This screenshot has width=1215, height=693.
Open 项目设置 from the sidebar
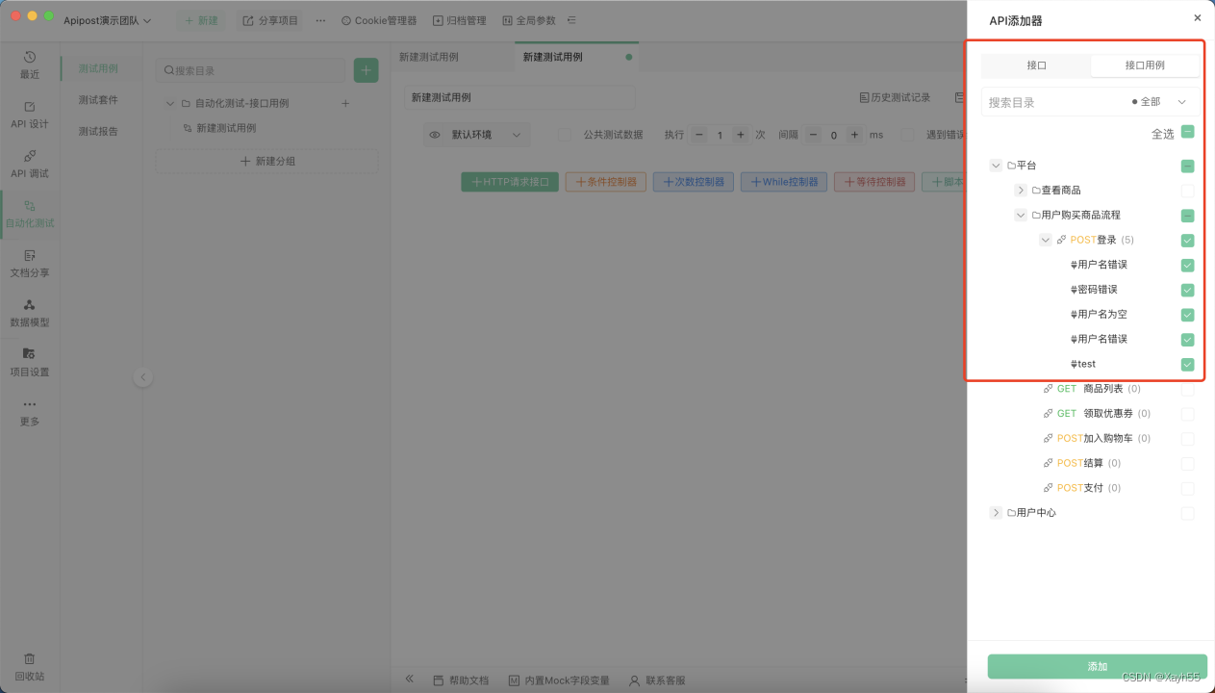click(29, 363)
